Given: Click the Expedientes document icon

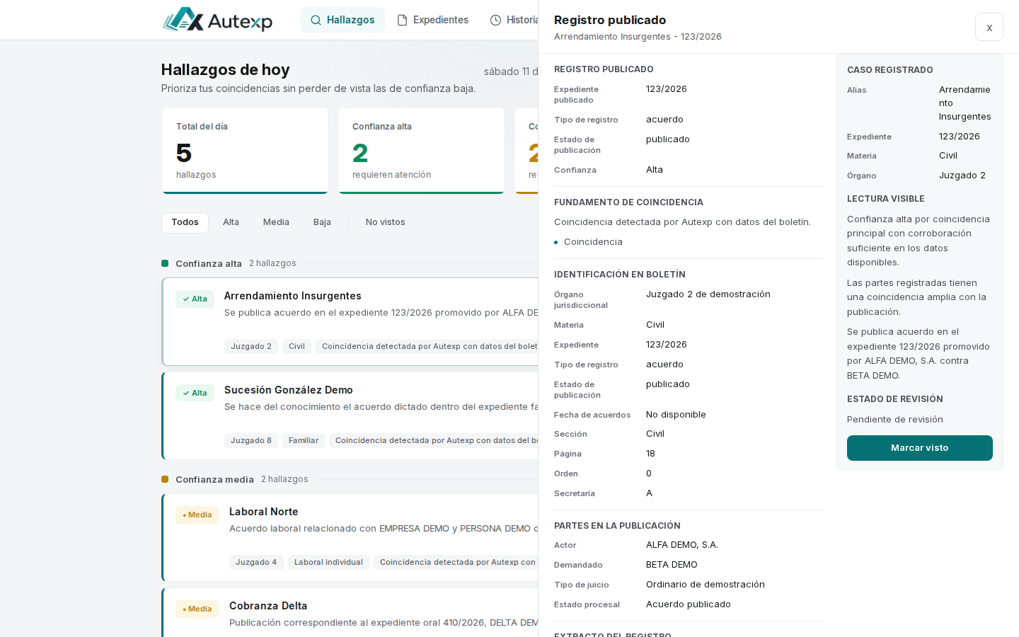Looking at the screenshot, I should [x=402, y=20].
